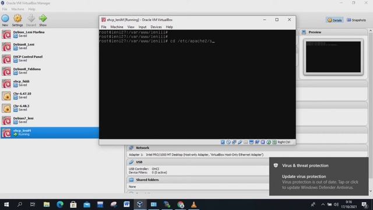The height and width of the screenshot is (210, 373).
Task: Click the USB status icon in VM statusbar
Action: pyautogui.click(x=240, y=142)
